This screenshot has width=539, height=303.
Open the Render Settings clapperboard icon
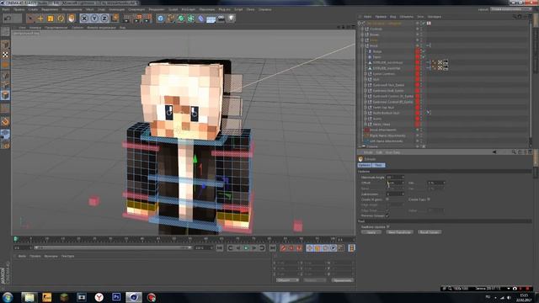point(147,19)
